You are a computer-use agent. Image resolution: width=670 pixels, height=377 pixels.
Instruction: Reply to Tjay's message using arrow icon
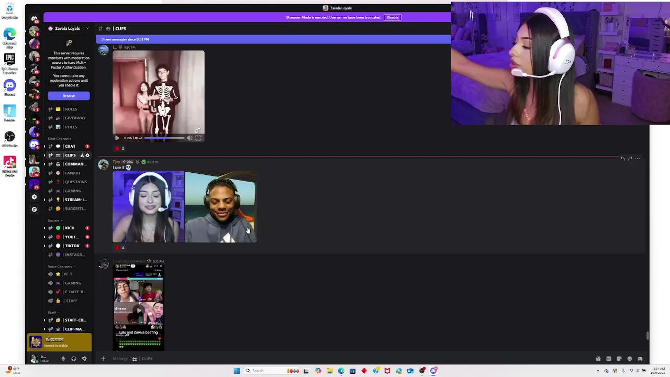pos(622,158)
